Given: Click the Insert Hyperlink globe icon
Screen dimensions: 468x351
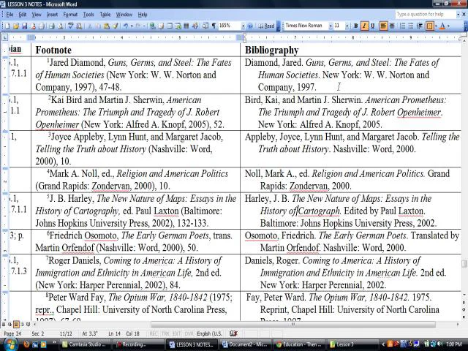Looking at the screenshot, I should pos(153,26).
